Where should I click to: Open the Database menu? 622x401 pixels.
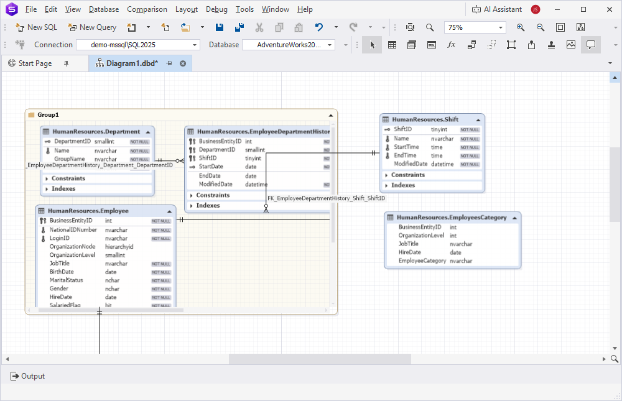(x=104, y=9)
